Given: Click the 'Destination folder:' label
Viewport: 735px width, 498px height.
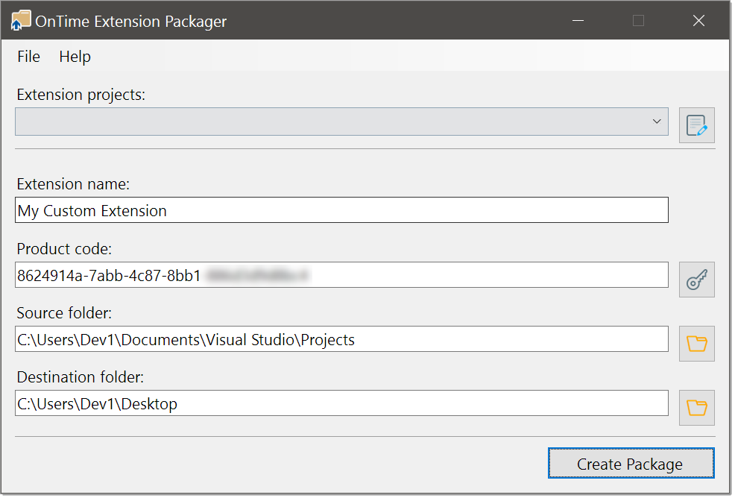Looking at the screenshot, I should [x=81, y=378].
